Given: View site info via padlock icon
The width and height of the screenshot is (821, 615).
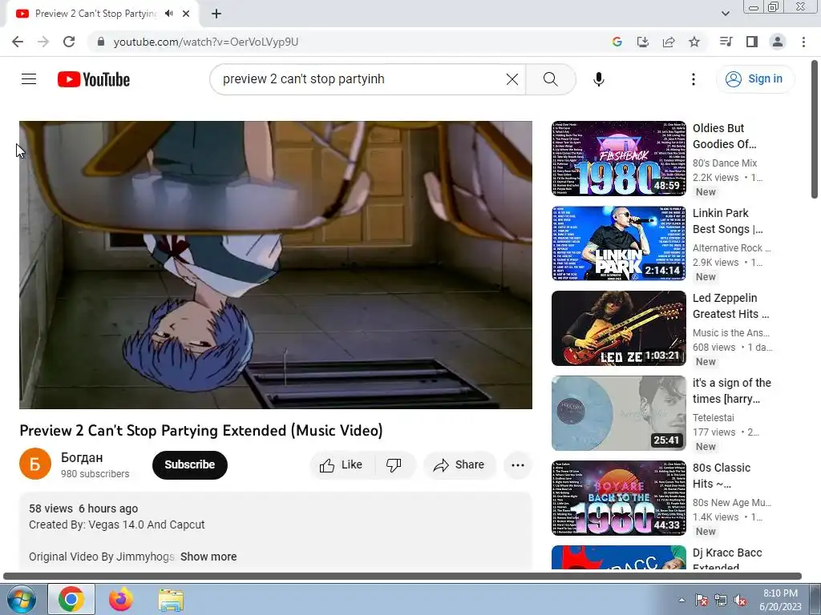Looking at the screenshot, I should point(101,42).
